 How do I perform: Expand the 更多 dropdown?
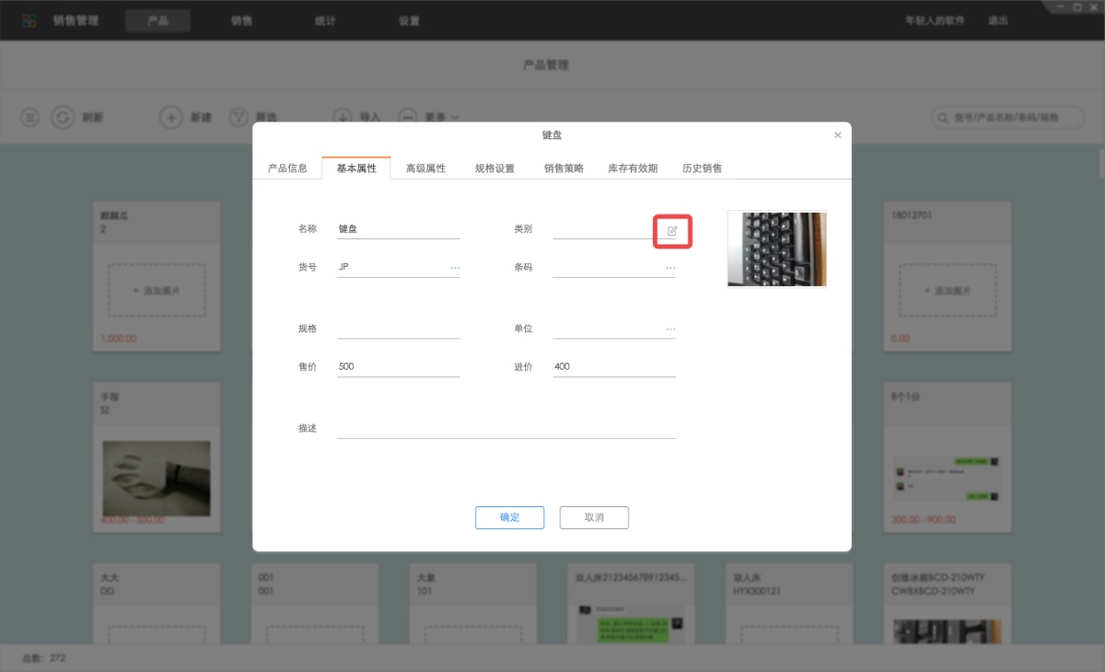441,117
